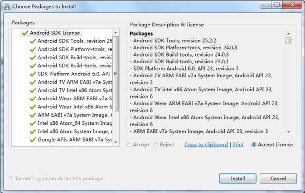Click the Android SDK License green checkmark

tap(25, 33)
